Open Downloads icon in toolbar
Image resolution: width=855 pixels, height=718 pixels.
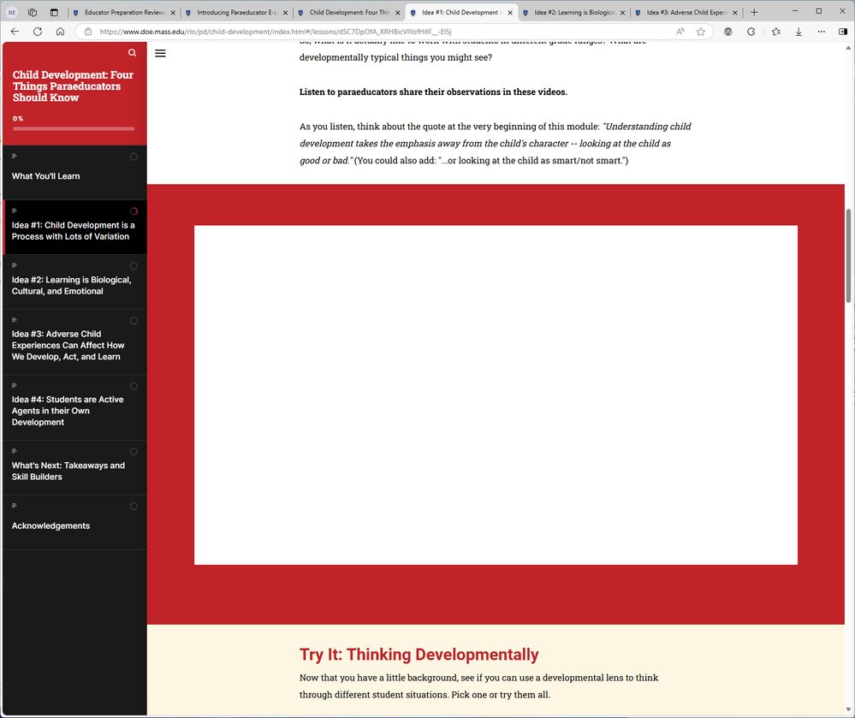coord(799,32)
